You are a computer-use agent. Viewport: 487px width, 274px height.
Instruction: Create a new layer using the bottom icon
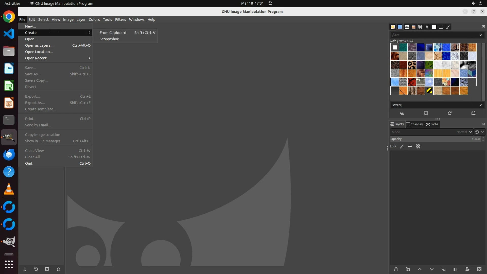[x=396, y=269]
